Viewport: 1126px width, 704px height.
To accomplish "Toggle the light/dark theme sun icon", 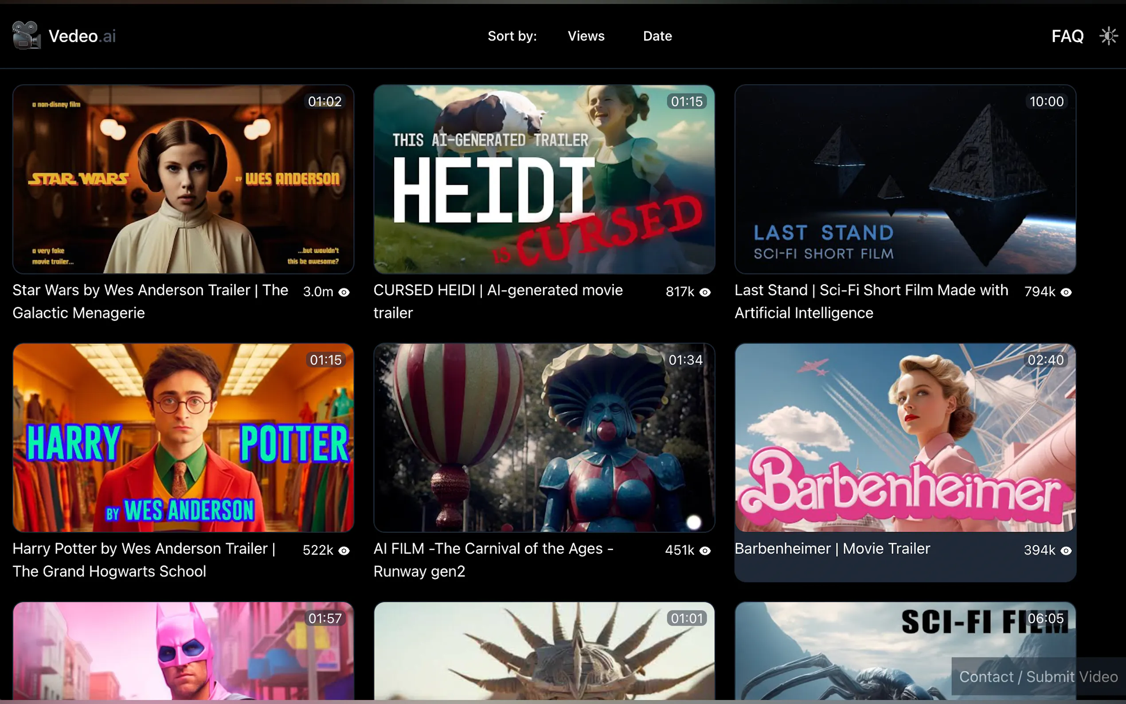I will click(1108, 36).
